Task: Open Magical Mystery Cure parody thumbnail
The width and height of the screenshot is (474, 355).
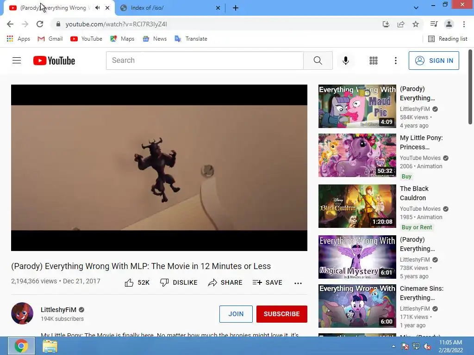Action: click(x=357, y=257)
